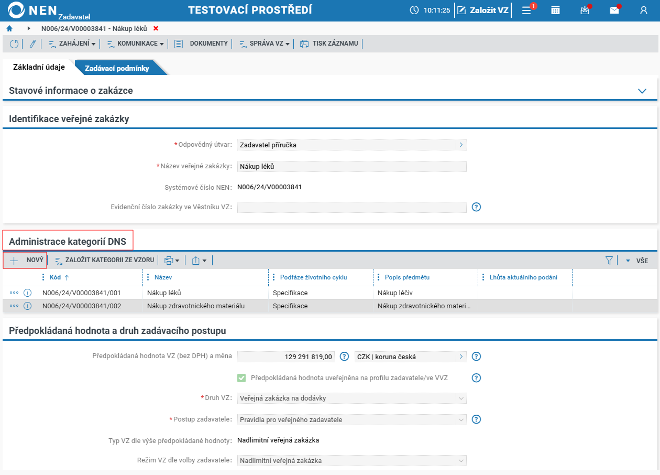Click the home icon in breadcrumb
Screen dimensions: 660x475
coord(9,28)
